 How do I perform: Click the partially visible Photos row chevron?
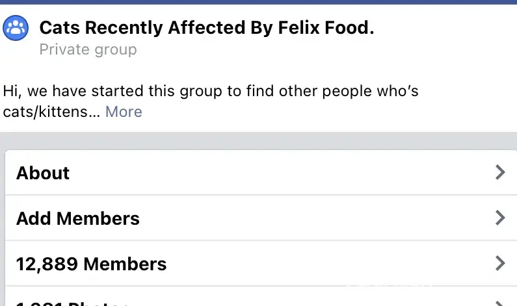499,302
